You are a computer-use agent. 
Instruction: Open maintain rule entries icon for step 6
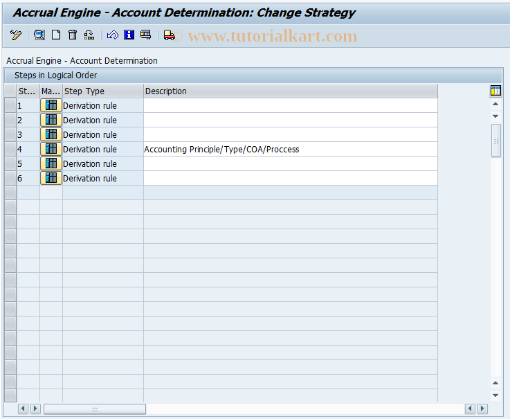(x=51, y=178)
